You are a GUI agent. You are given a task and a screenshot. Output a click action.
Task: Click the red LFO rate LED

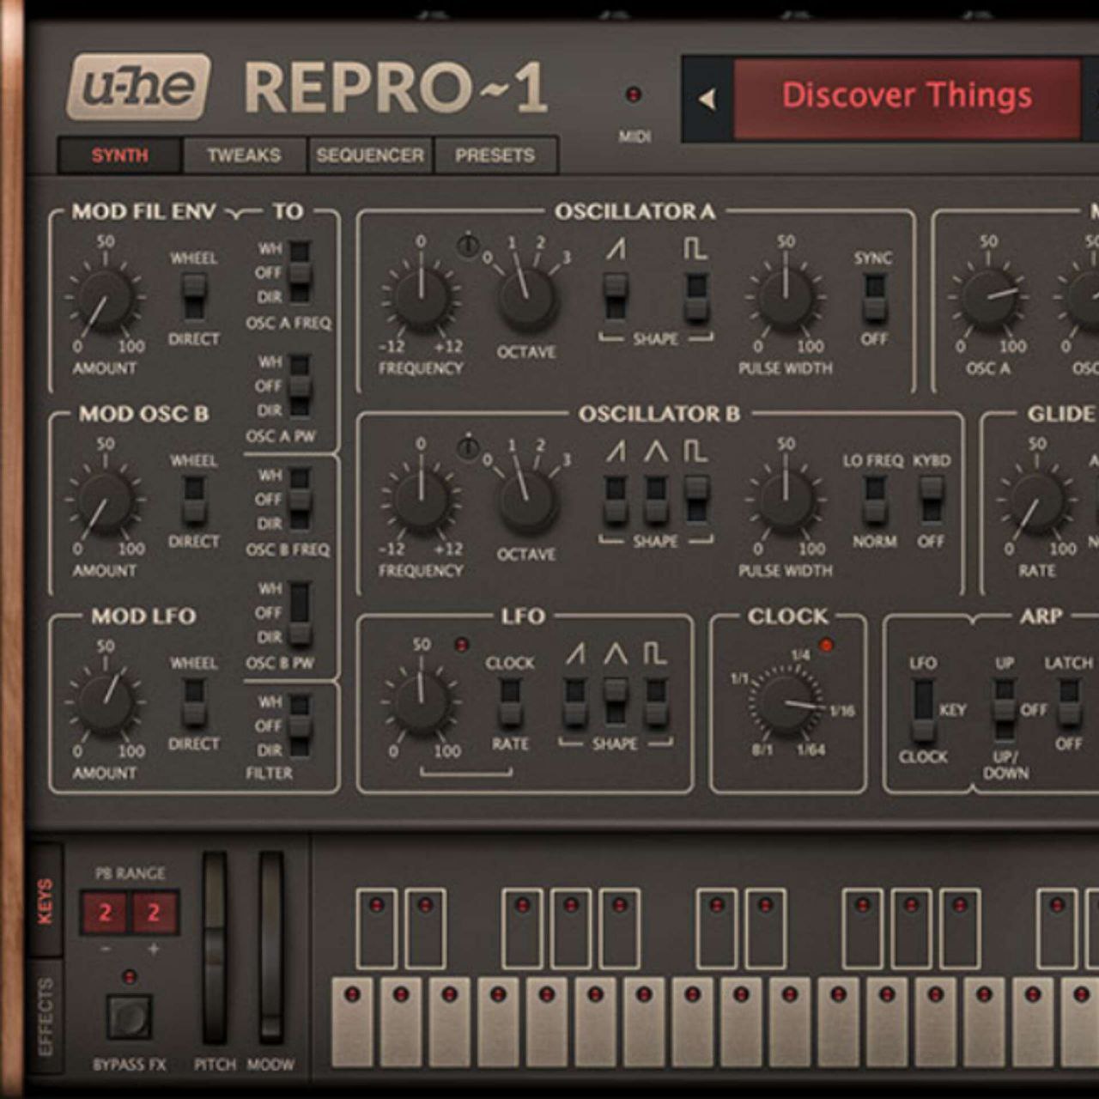point(462,644)
